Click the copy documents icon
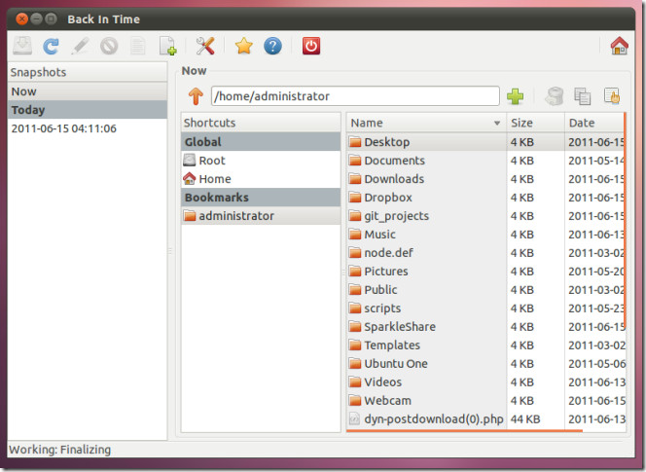The width and height of the screenshot is (646, 472). 583,96
